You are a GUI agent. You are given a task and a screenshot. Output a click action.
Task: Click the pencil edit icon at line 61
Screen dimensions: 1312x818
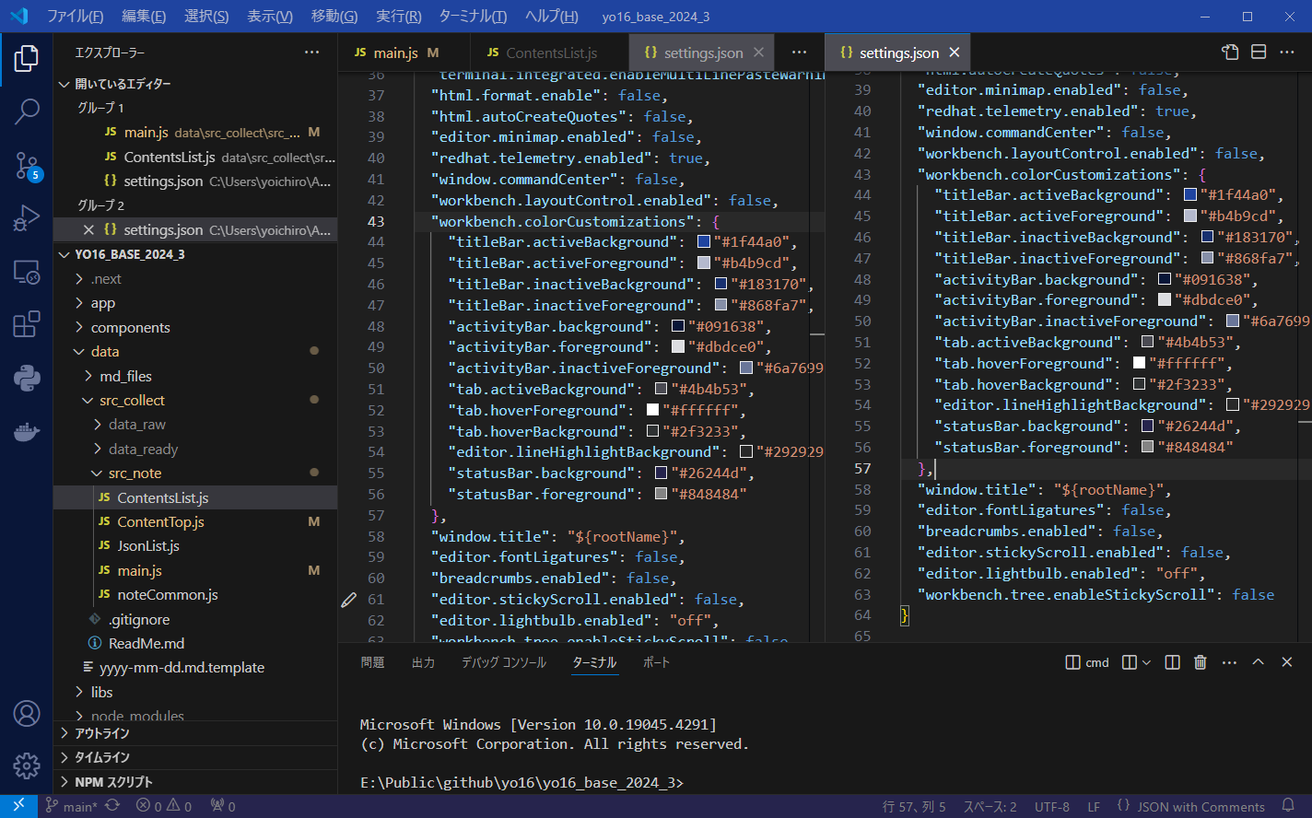[x=348, y=601]
